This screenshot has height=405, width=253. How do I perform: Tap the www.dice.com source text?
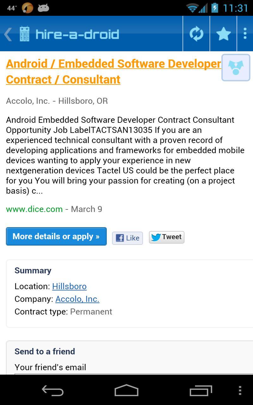(34, 209)
